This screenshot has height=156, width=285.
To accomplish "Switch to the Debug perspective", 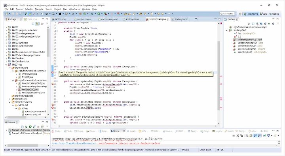I will (x=274, y=14).
